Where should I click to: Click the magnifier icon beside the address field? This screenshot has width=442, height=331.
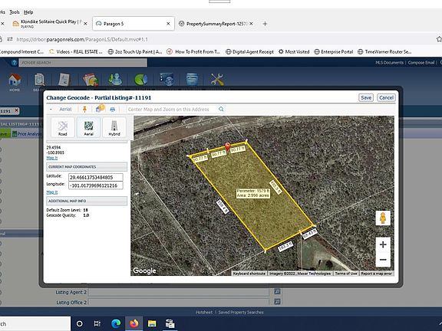[x=221, y=109]
